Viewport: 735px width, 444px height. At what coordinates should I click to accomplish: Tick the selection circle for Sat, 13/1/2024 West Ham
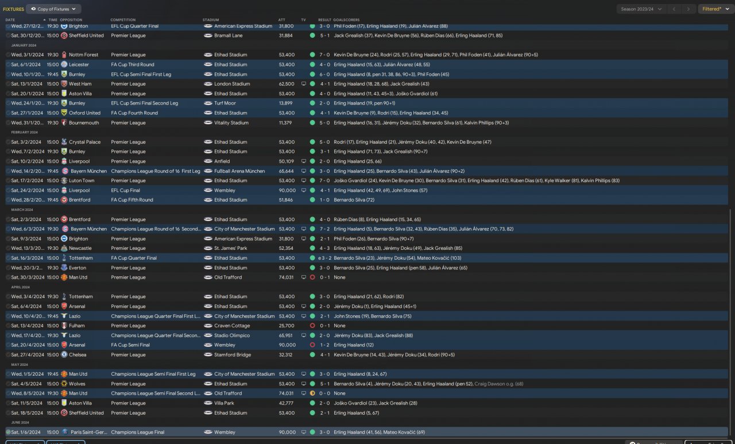click(x=8, y=84)
